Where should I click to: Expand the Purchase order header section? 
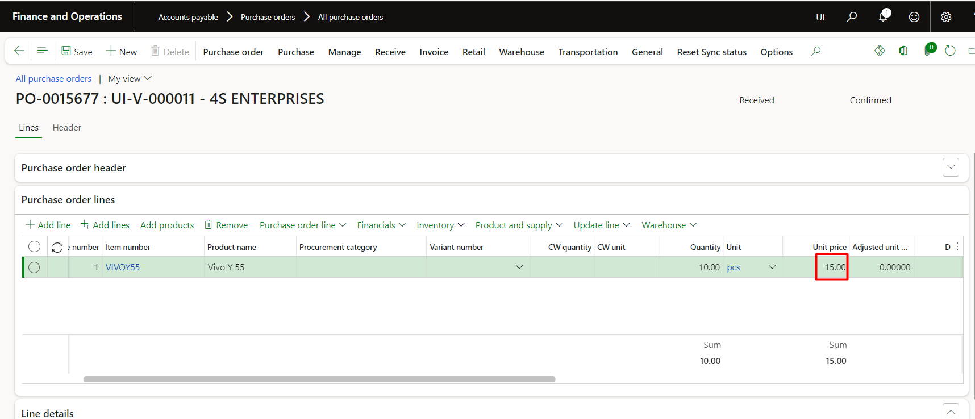[x=951, y=167]
